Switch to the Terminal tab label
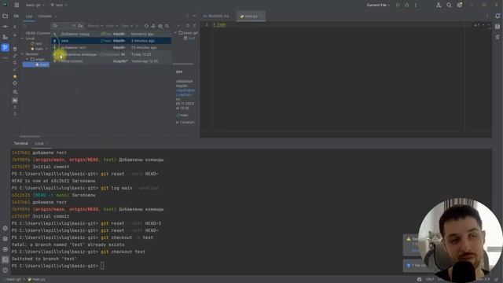The height and width of the screenshot is (283, 503). (x=21, y=143)
